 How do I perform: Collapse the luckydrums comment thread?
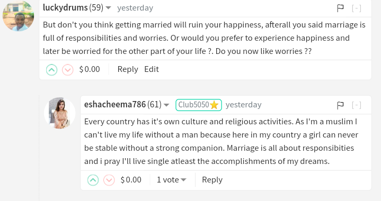click(x=357, y=8)
